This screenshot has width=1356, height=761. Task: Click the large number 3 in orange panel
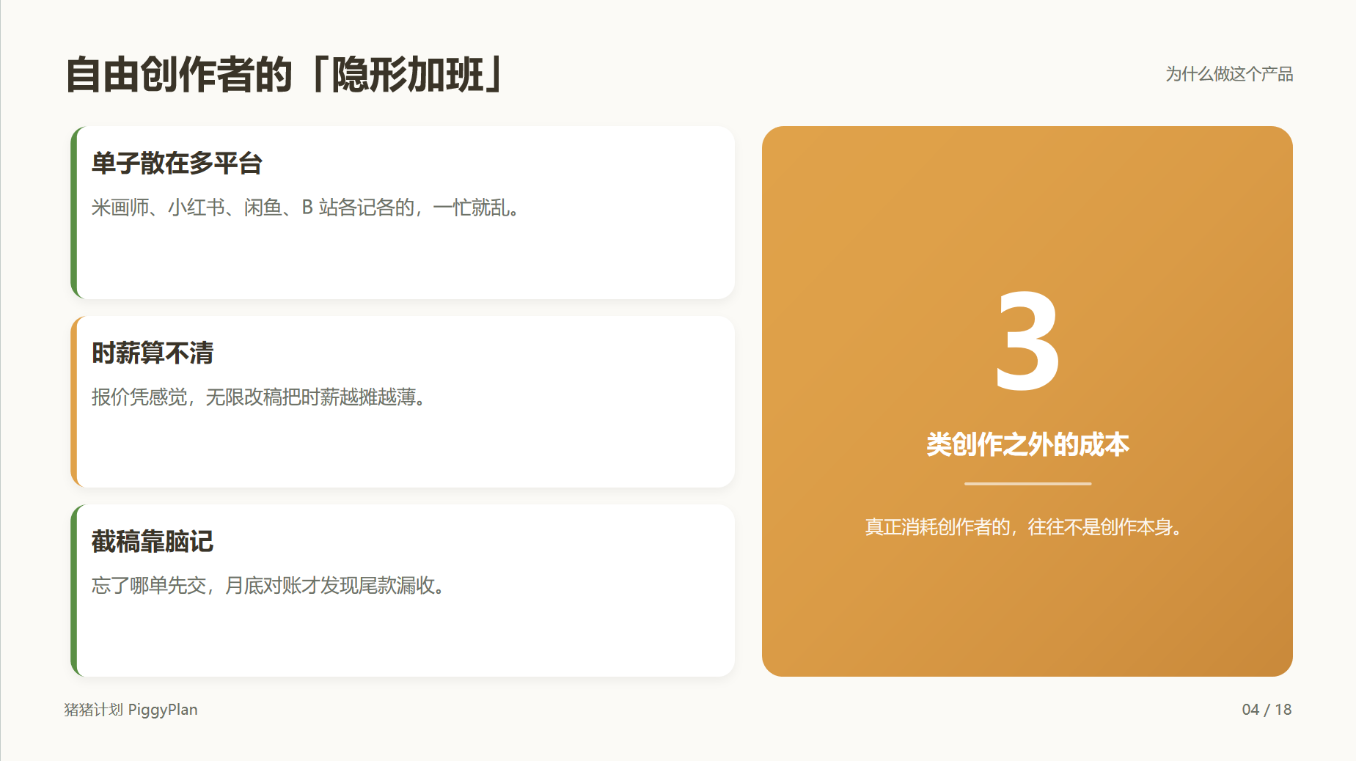click(x=1027, y=341)
